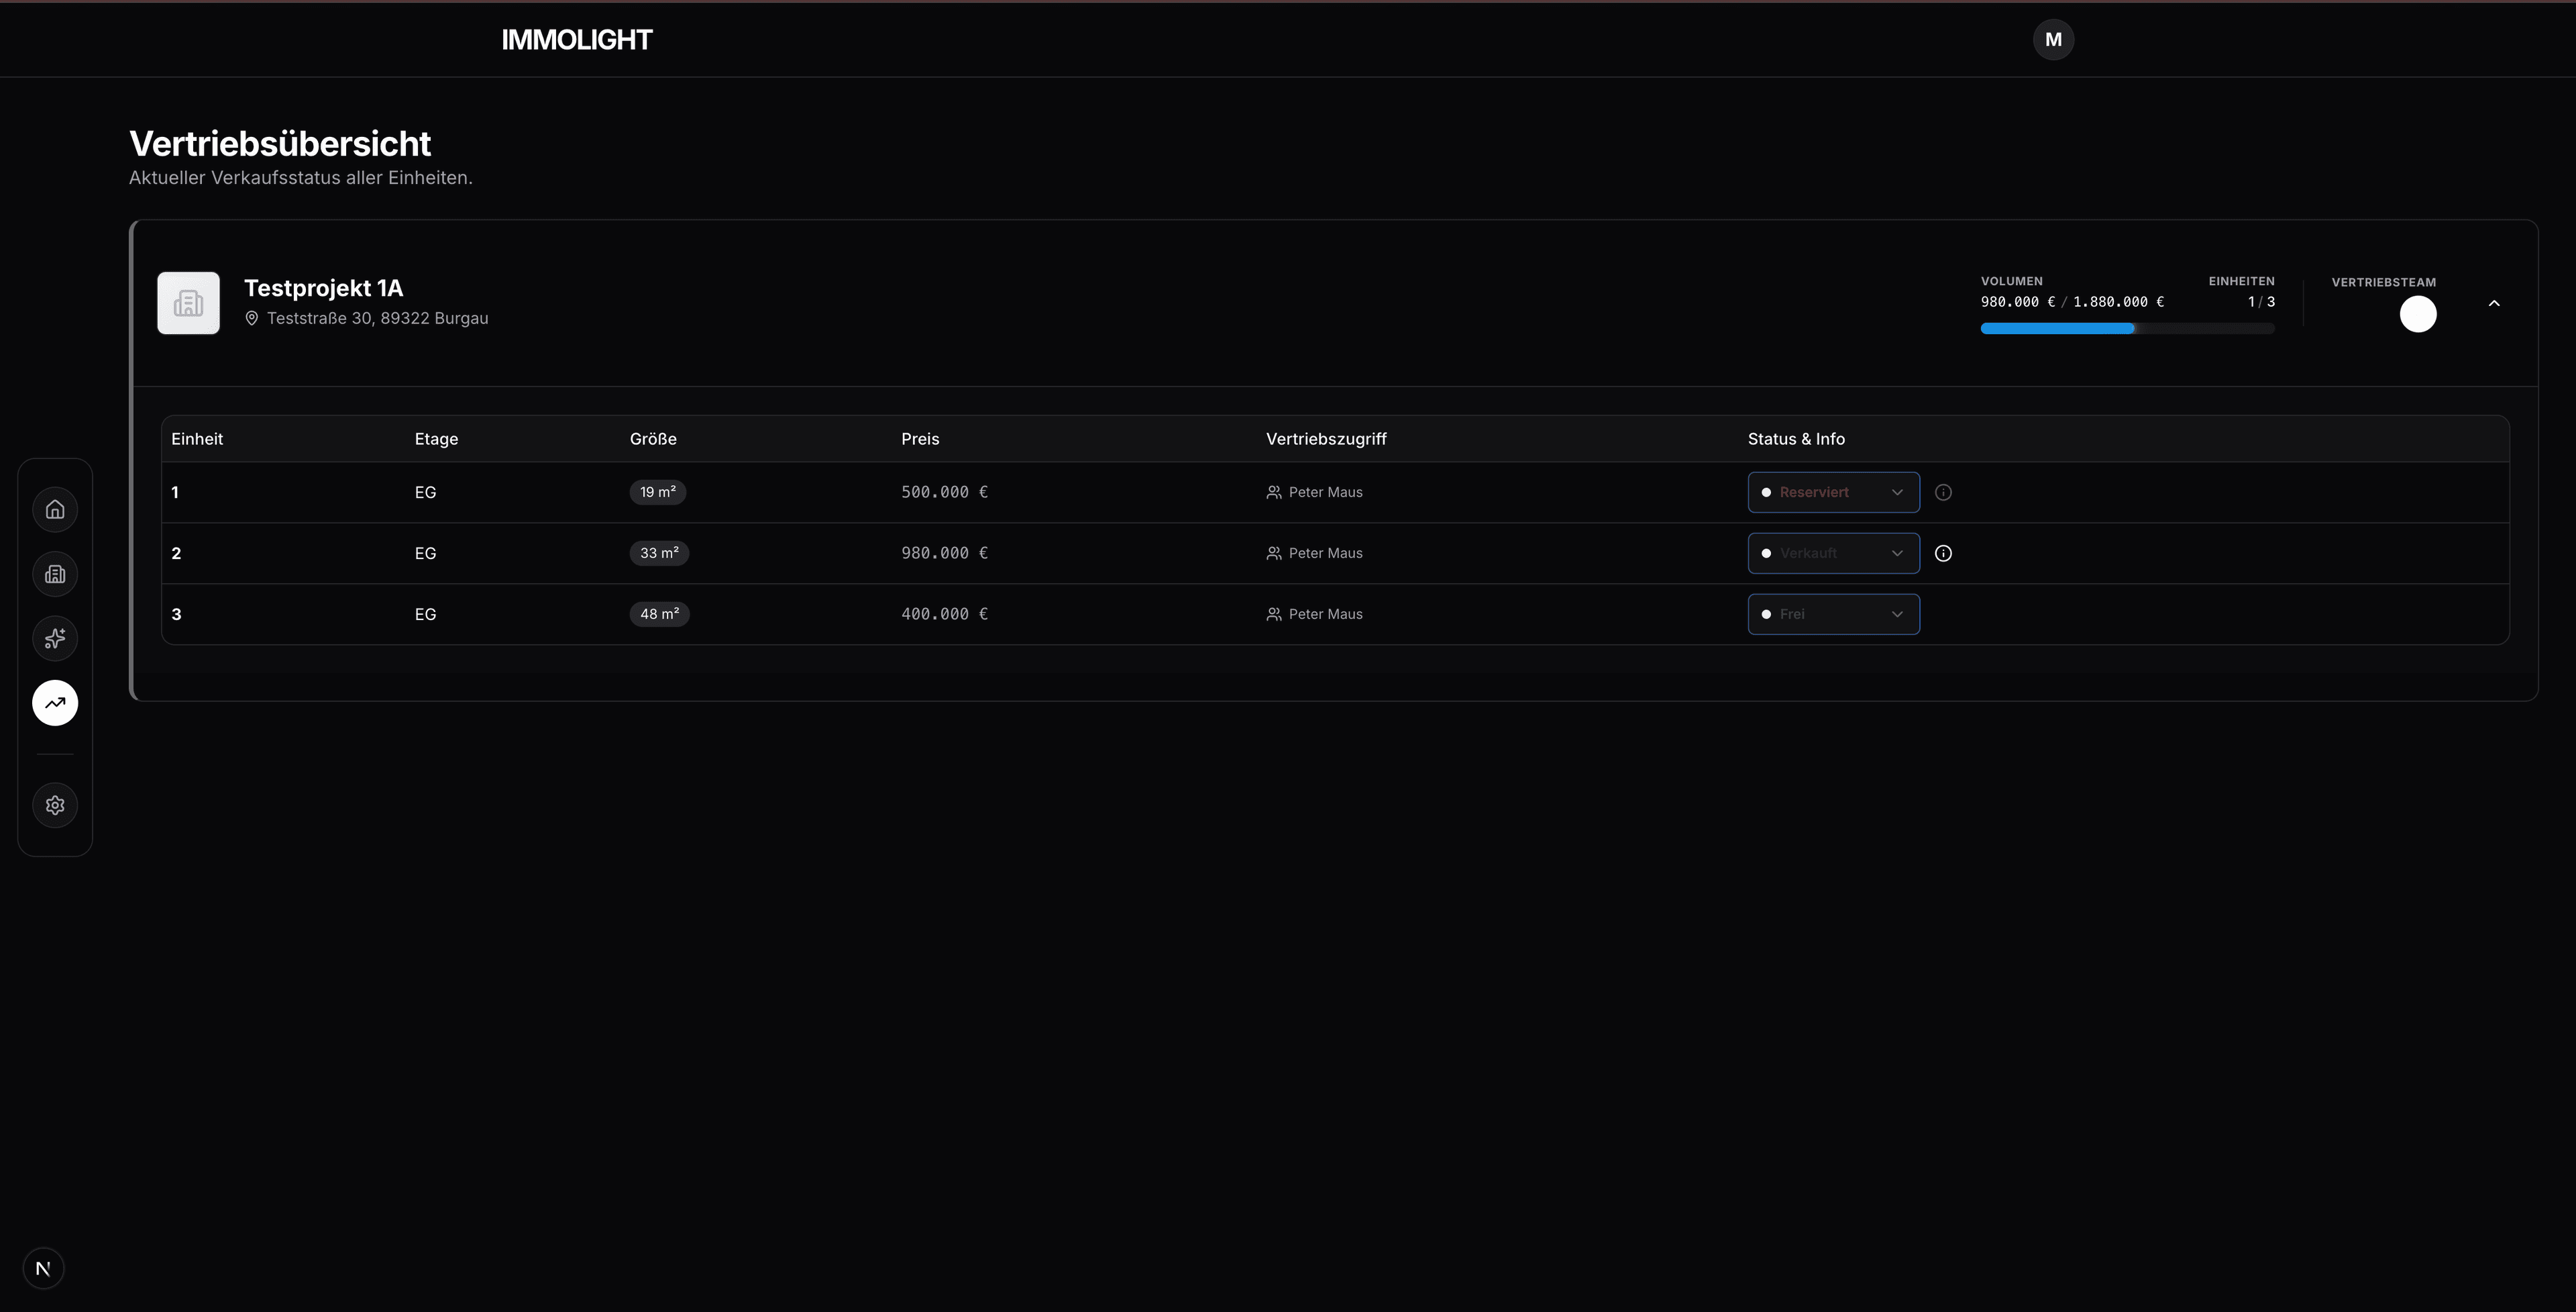Click the Status & Info column header

click(1796, 440)
